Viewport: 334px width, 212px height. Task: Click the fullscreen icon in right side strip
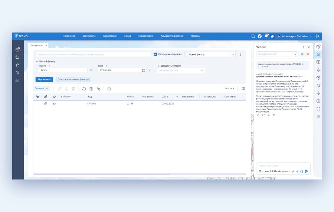(318, 109)
